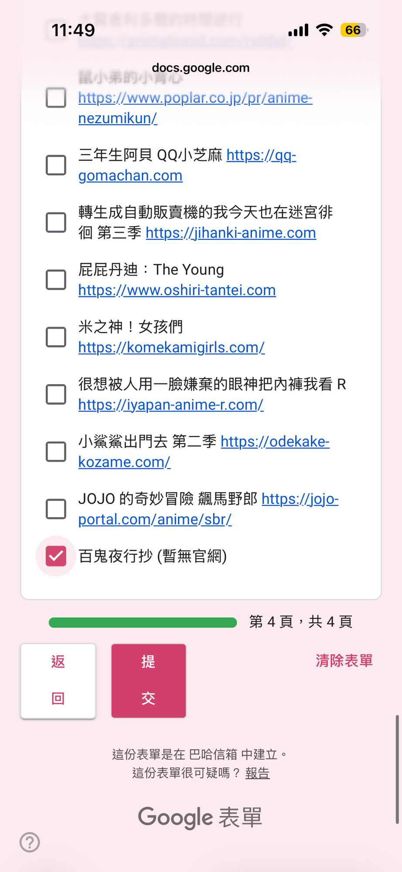Viewport: 402px width, 872px height.
Task: Open the oshiri-tantei.com link
Action: click(x=177, y=290)
